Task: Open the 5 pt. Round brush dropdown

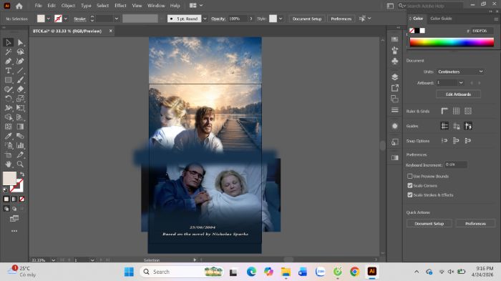Action: 205,19
